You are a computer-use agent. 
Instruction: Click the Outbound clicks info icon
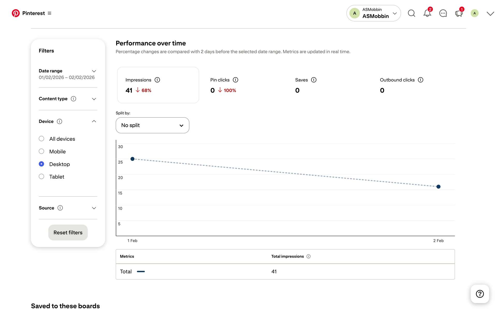click(x=420, y=80)
